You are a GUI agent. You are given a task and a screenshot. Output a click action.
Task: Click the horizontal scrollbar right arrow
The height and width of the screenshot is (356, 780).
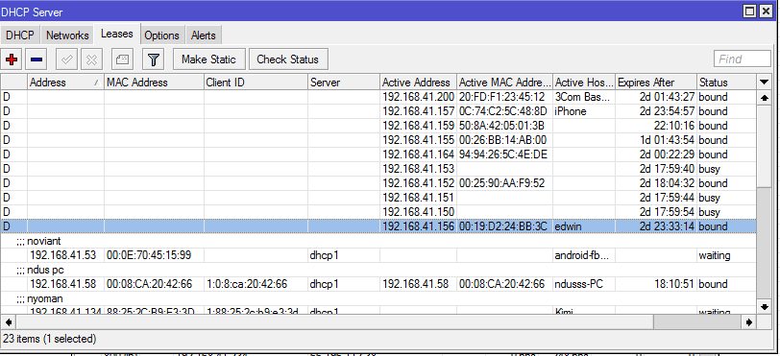point(749,322)
